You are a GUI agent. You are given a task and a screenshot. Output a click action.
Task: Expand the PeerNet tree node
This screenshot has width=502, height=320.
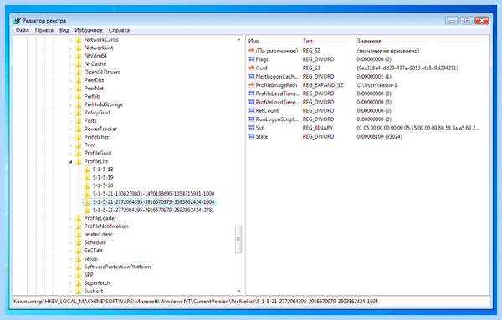pyautogui.click(x=70, y=89)
